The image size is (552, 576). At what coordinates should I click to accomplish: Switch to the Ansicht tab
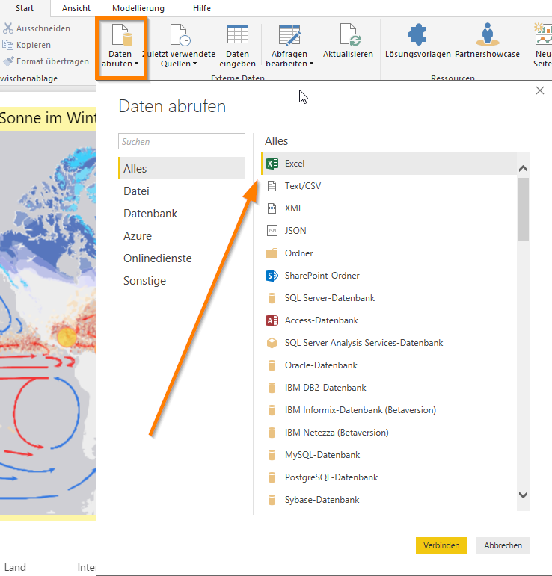tap(76, 8)
